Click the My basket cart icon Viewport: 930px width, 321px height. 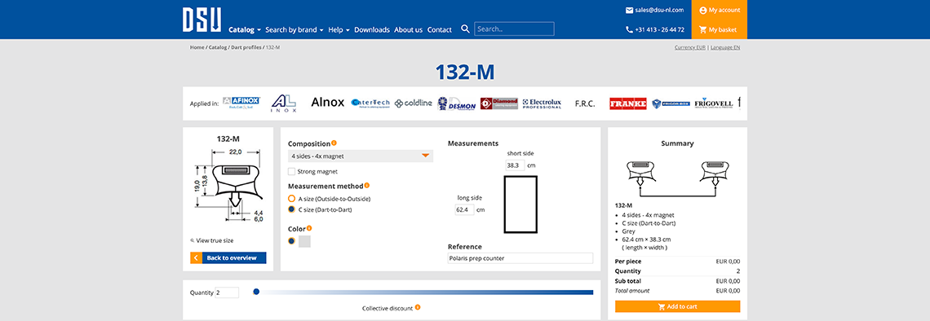703,29
